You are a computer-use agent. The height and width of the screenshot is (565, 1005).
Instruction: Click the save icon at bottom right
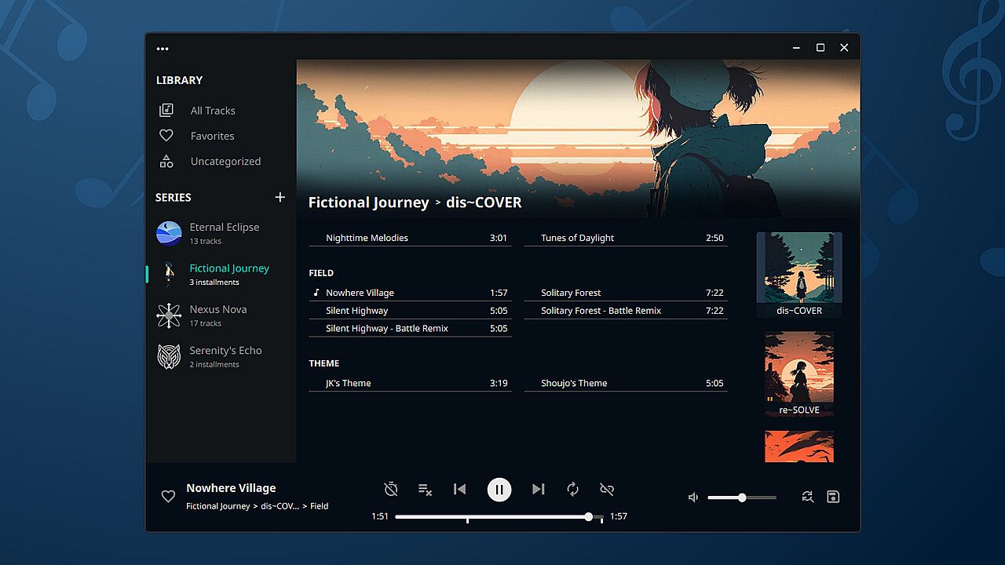point(833,497)
